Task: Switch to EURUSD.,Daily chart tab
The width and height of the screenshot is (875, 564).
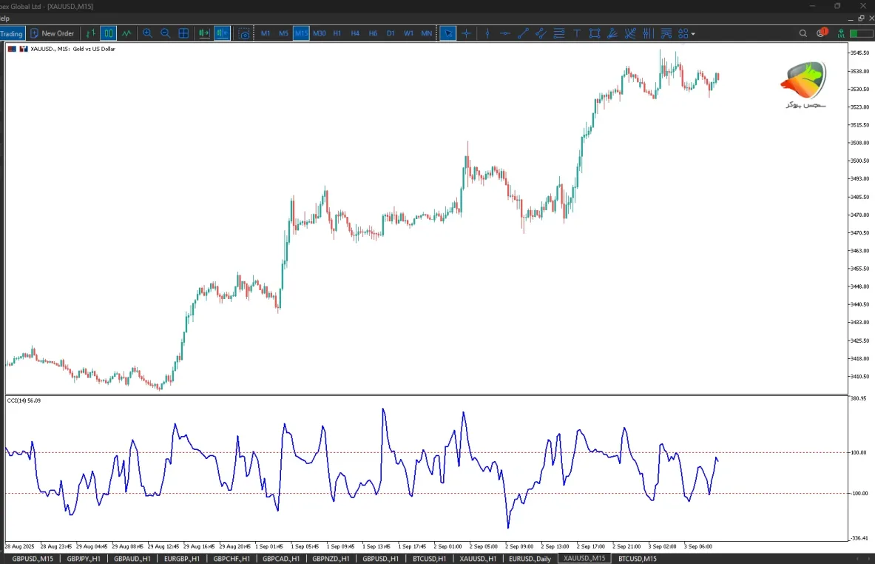Action: 530,558
